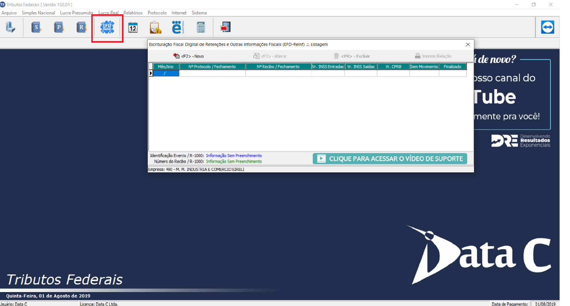Open the Arquivo menu

[9, 13]
